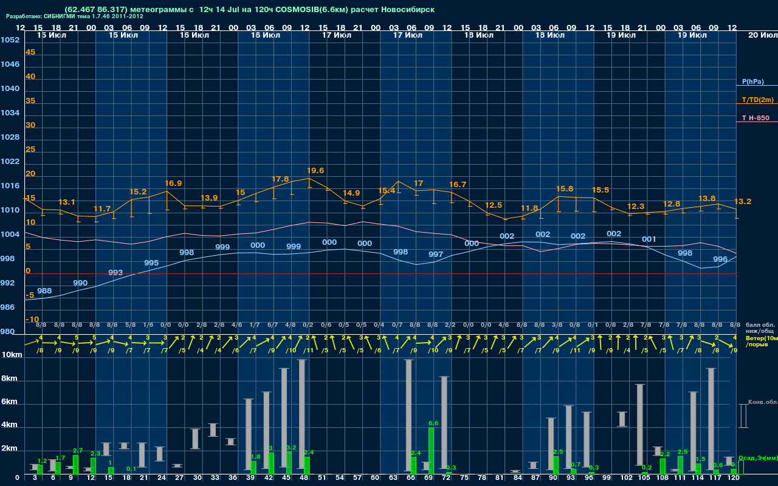This screenshot has width=778, height=486.
Task: Select the 15.2 temperature value
Action: tap(138, 191)
